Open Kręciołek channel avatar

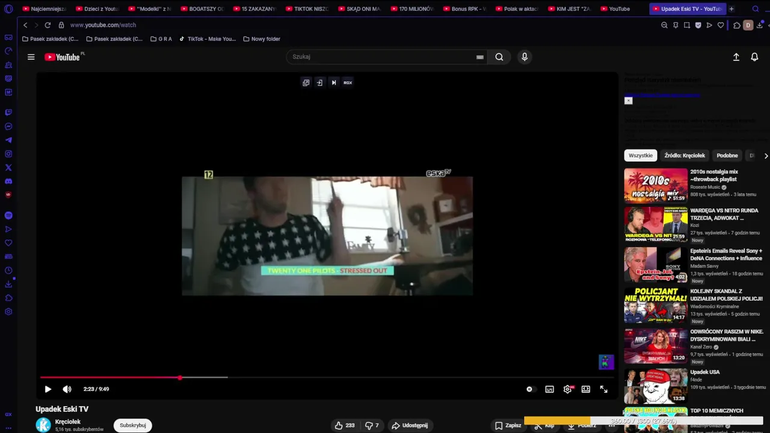pos(43,425)
